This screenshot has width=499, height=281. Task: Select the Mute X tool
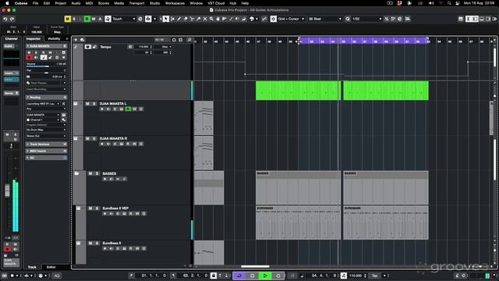[205, 19]
